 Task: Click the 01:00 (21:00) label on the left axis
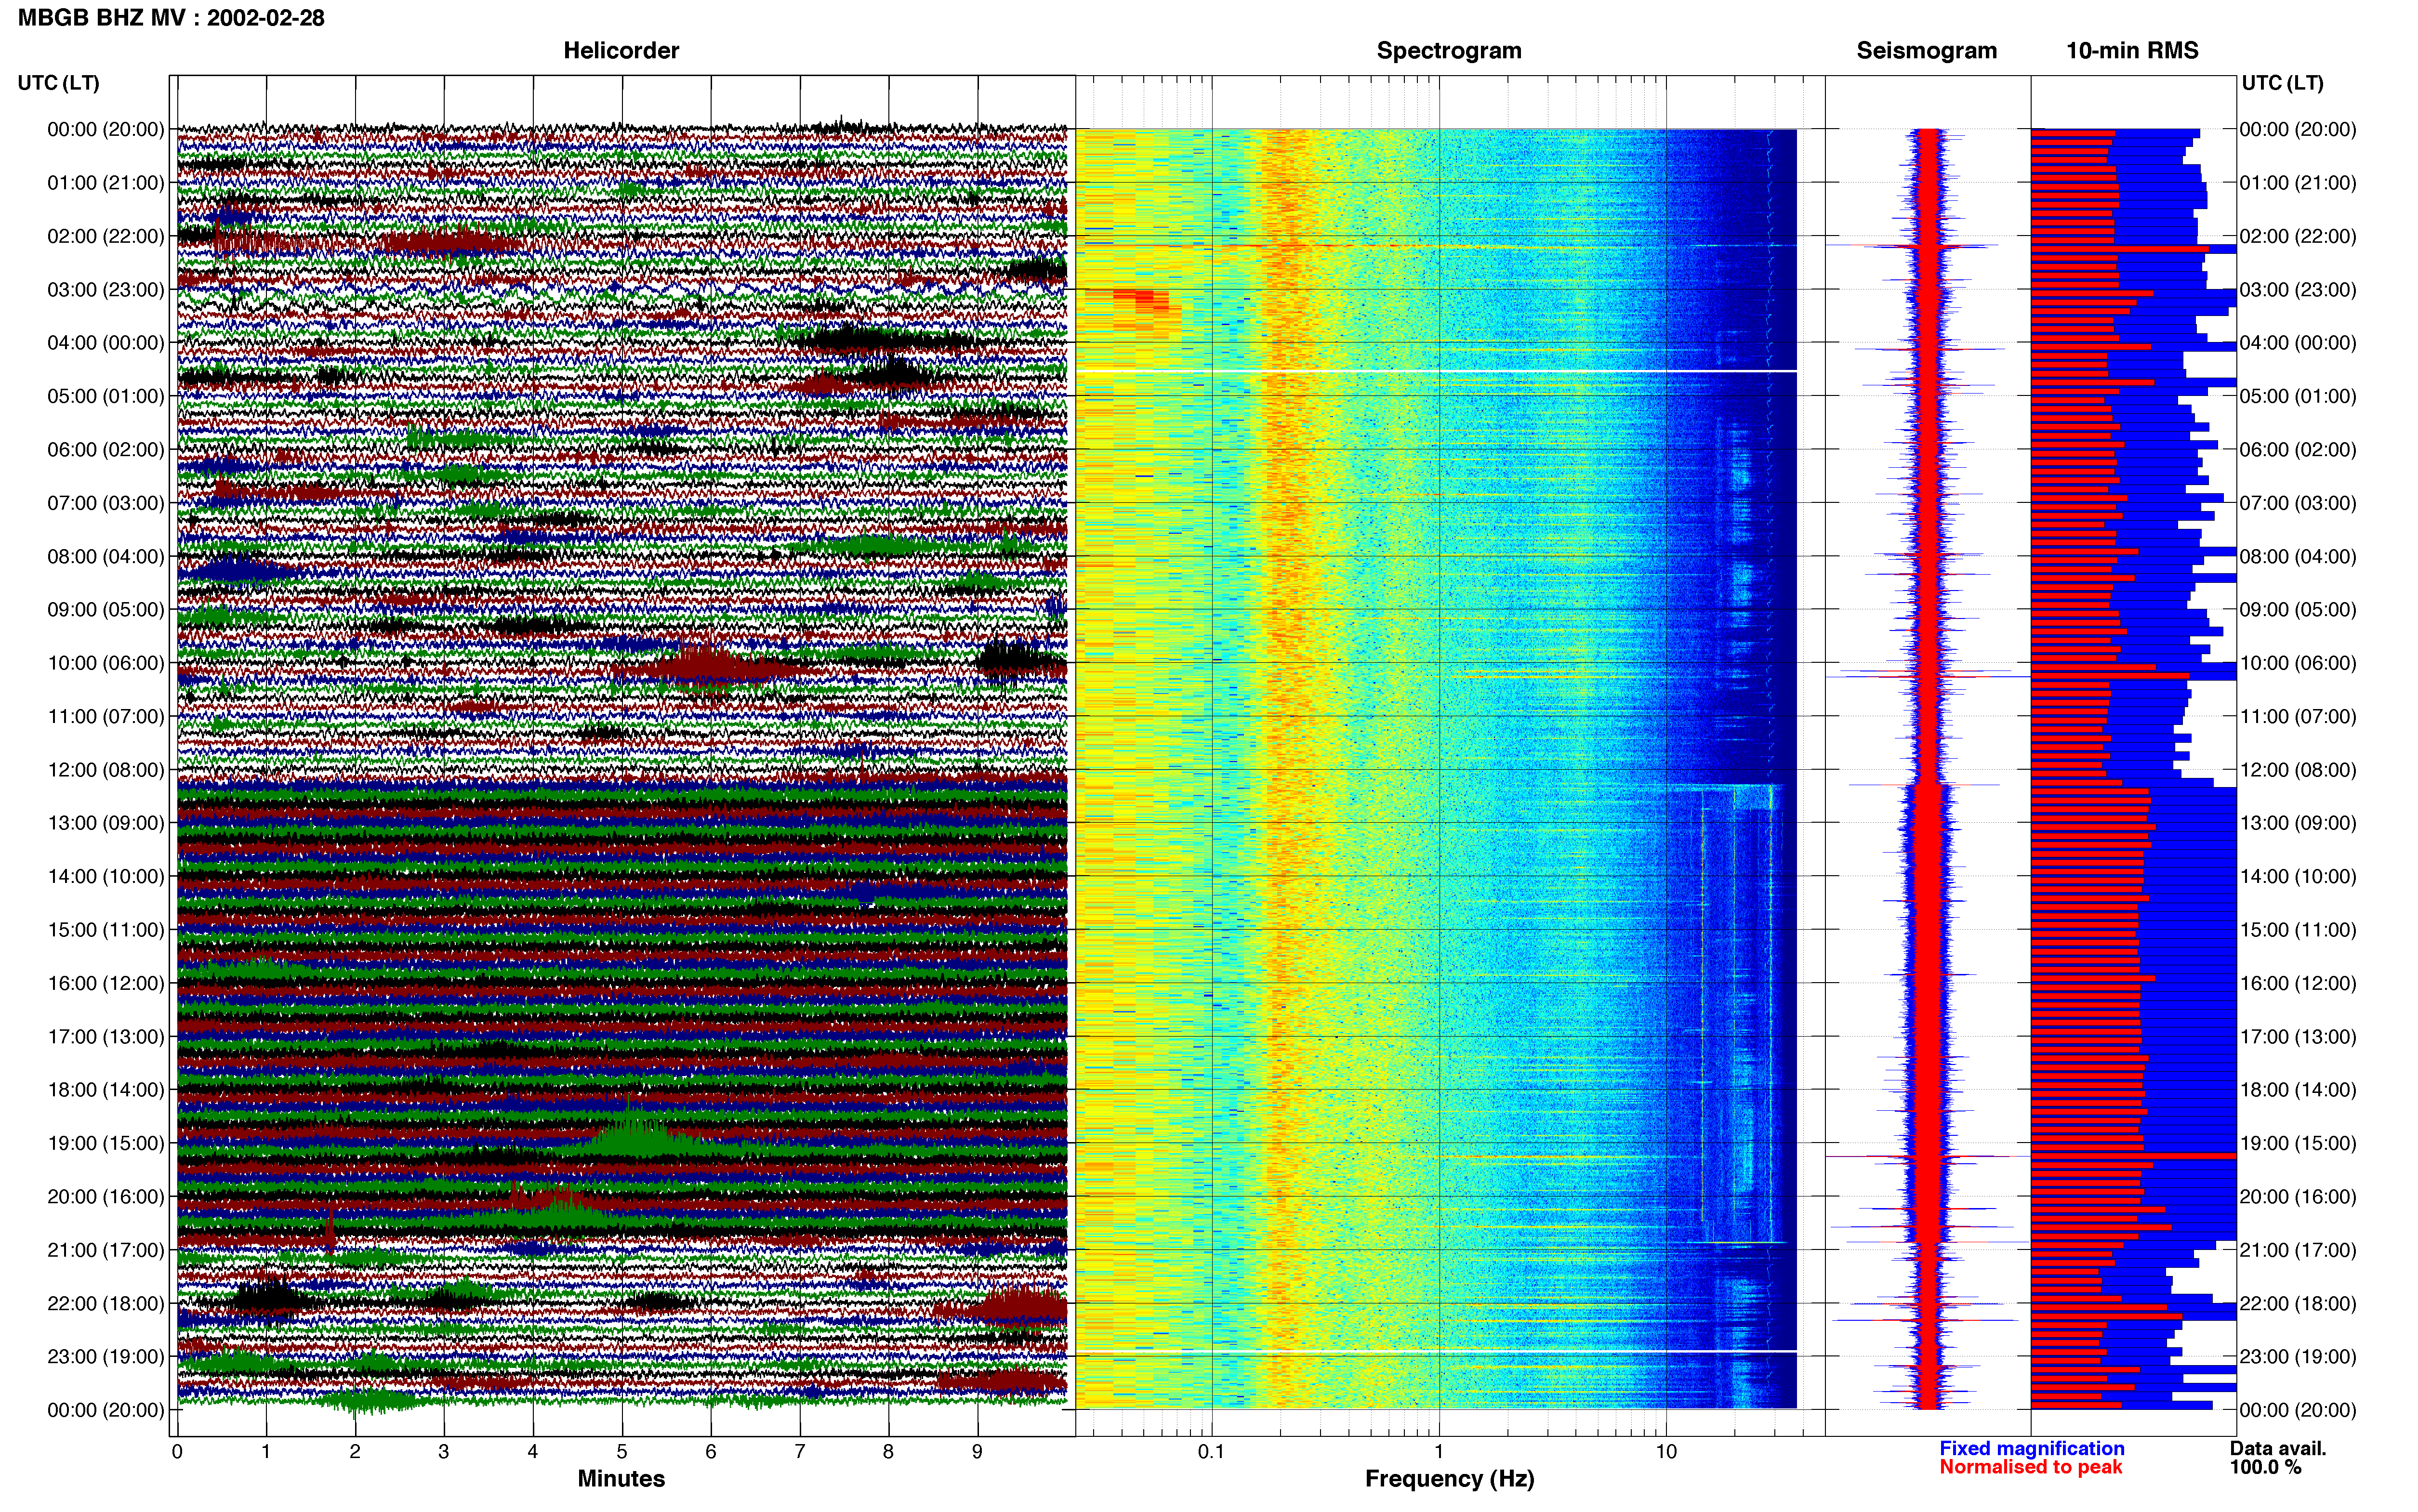coord(105,183)
